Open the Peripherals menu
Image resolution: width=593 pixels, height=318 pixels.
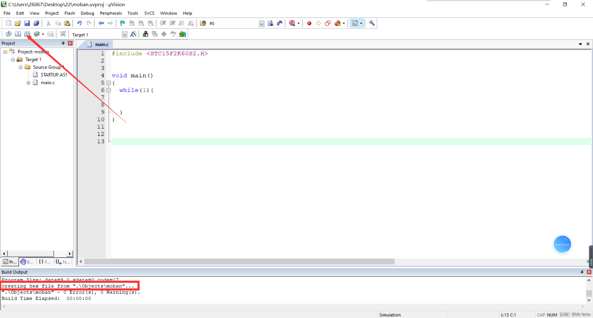coord(111,13)
